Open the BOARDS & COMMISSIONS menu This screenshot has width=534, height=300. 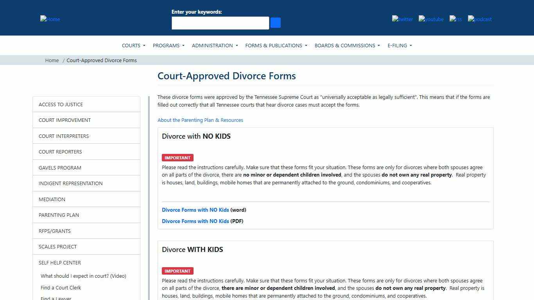[347, 45]
